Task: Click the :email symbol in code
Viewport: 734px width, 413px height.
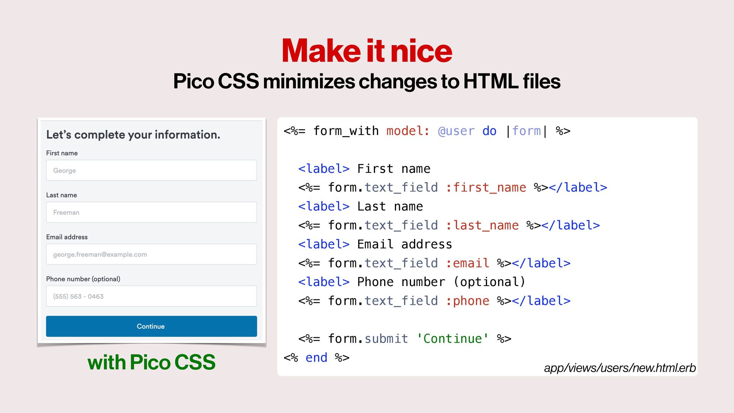Action: pos(467,263)
